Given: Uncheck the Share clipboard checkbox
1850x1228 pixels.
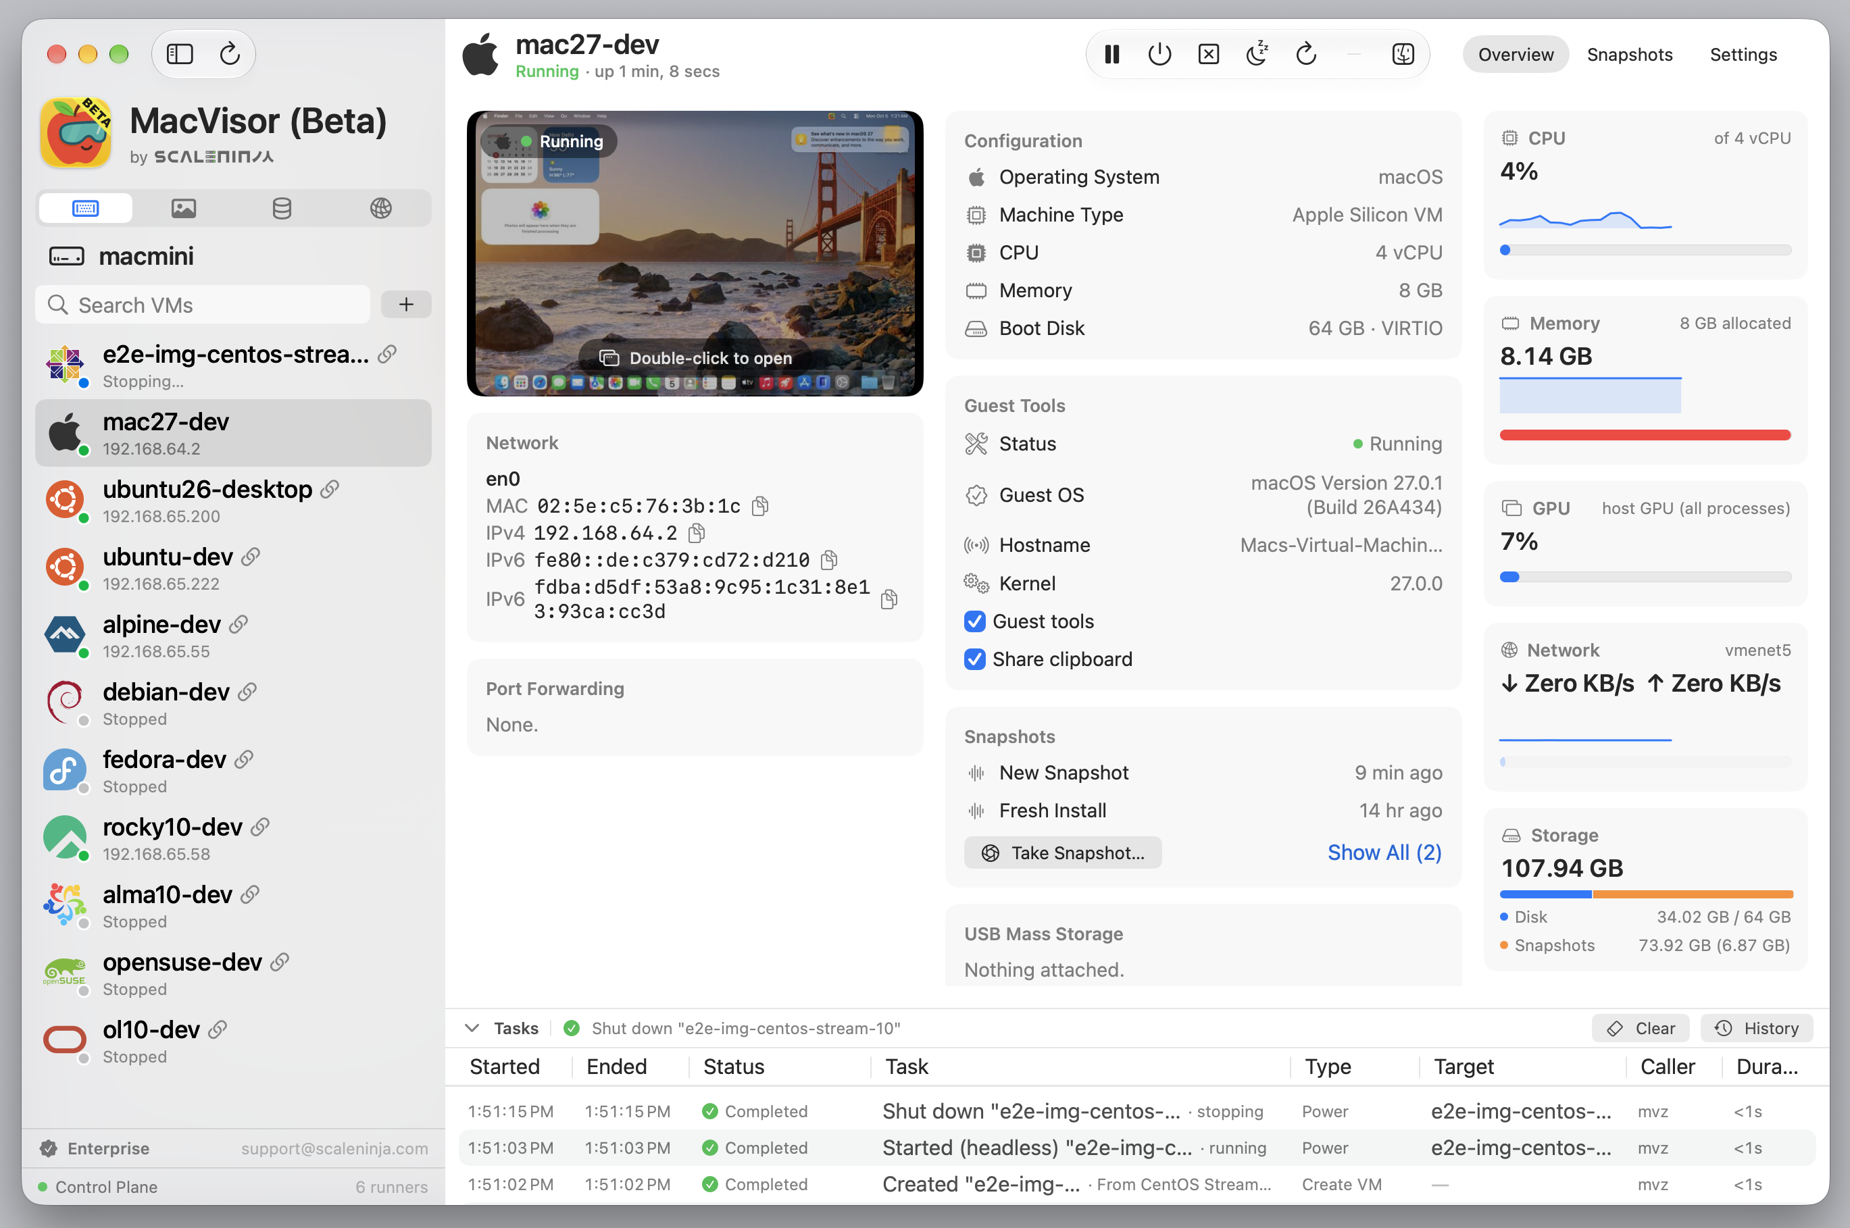Looking at the screenshot, I should coord(974,659).
